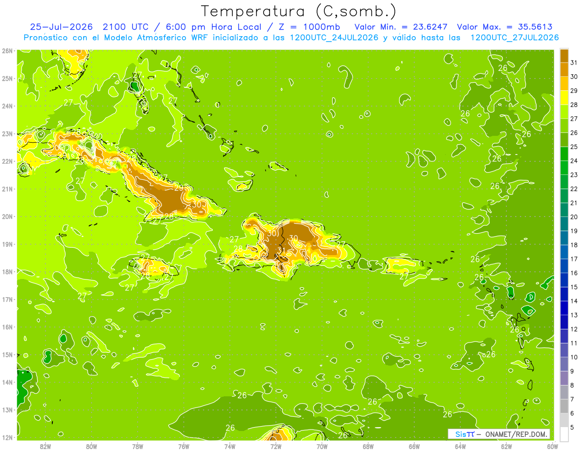Click the "24N" latitude axis label
Viewport: 587px width, 453px height.
click(x=7, y=106)
